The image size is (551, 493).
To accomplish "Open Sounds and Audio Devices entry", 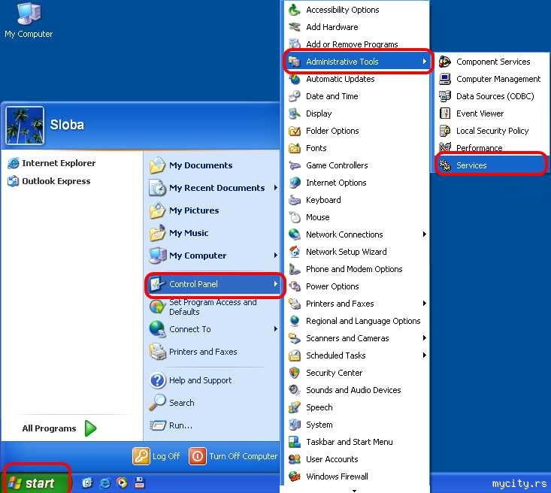I will tap(356, 390).
